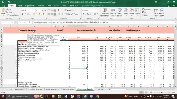
Task: Open Conditional Formatting menu
Action: pos(105,12)
